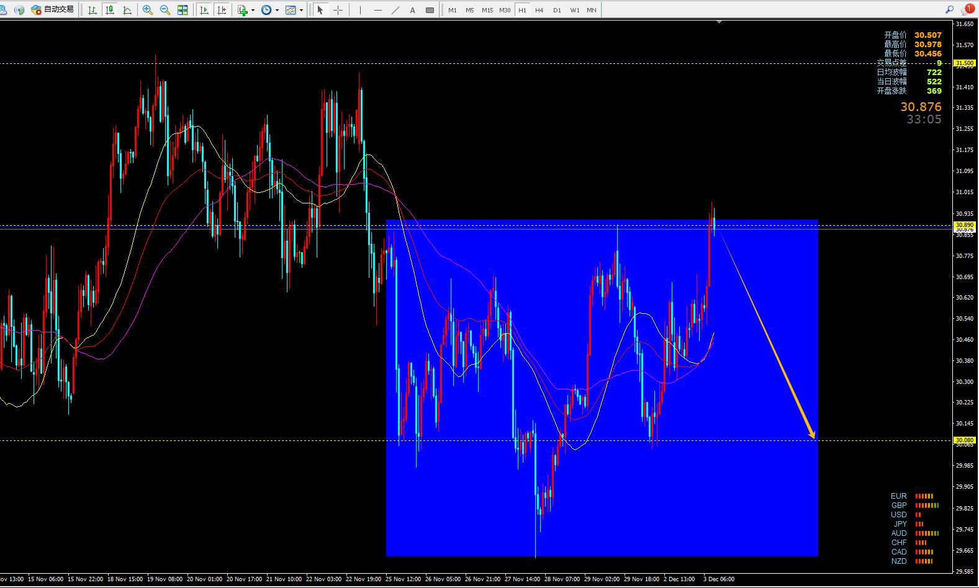Click the 最低价 30.456 value
The width and height of the screenshot is (979, 588).
928,54
